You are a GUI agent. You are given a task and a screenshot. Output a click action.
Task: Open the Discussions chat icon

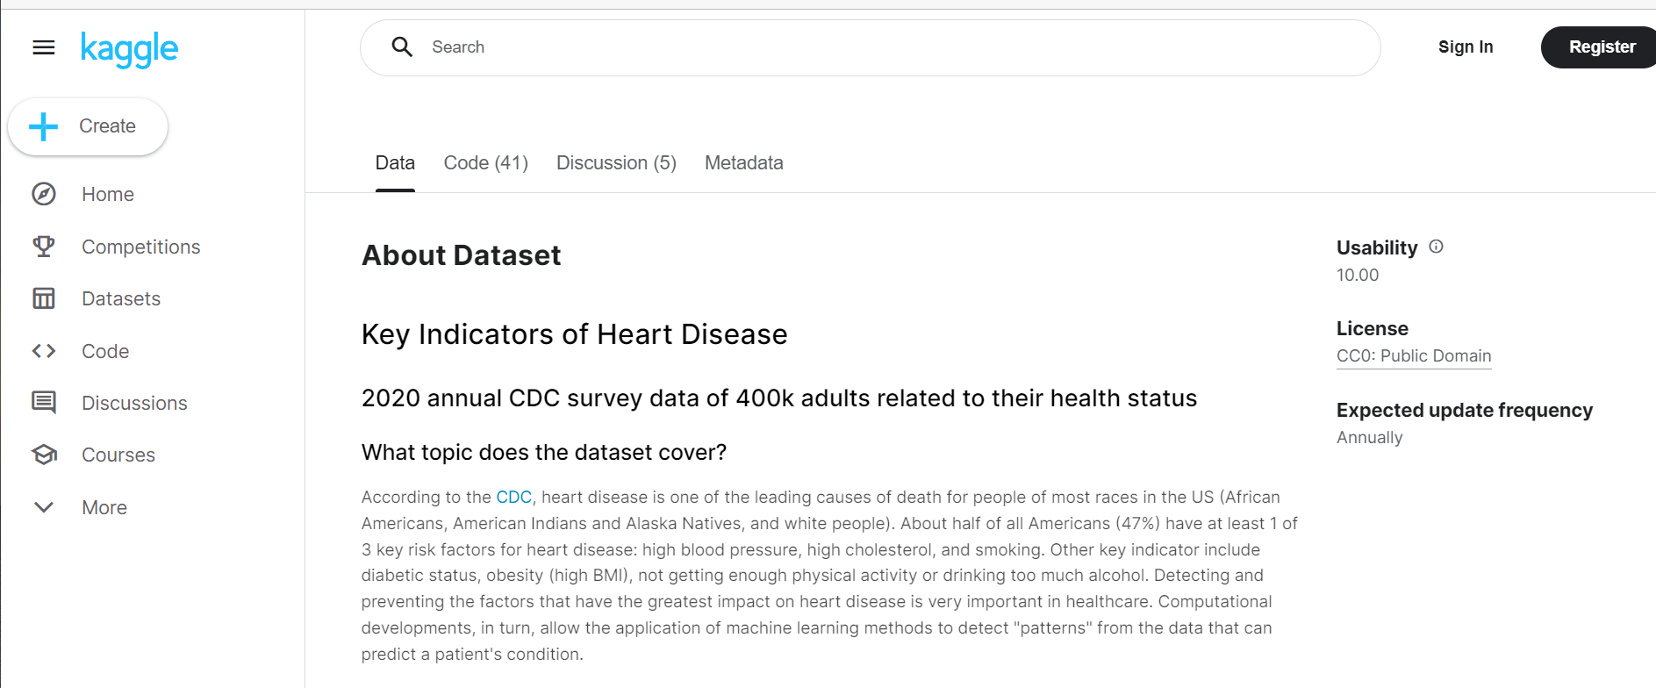click(x=44, y=403)
